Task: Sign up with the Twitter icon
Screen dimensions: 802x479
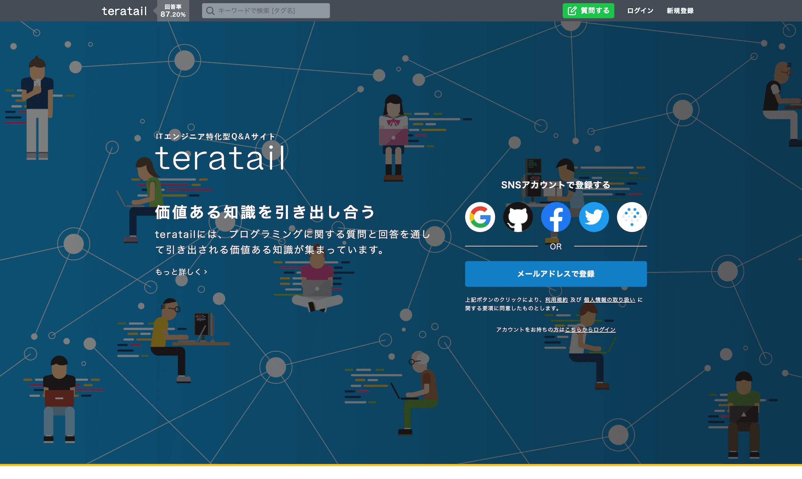Action: 594,217
